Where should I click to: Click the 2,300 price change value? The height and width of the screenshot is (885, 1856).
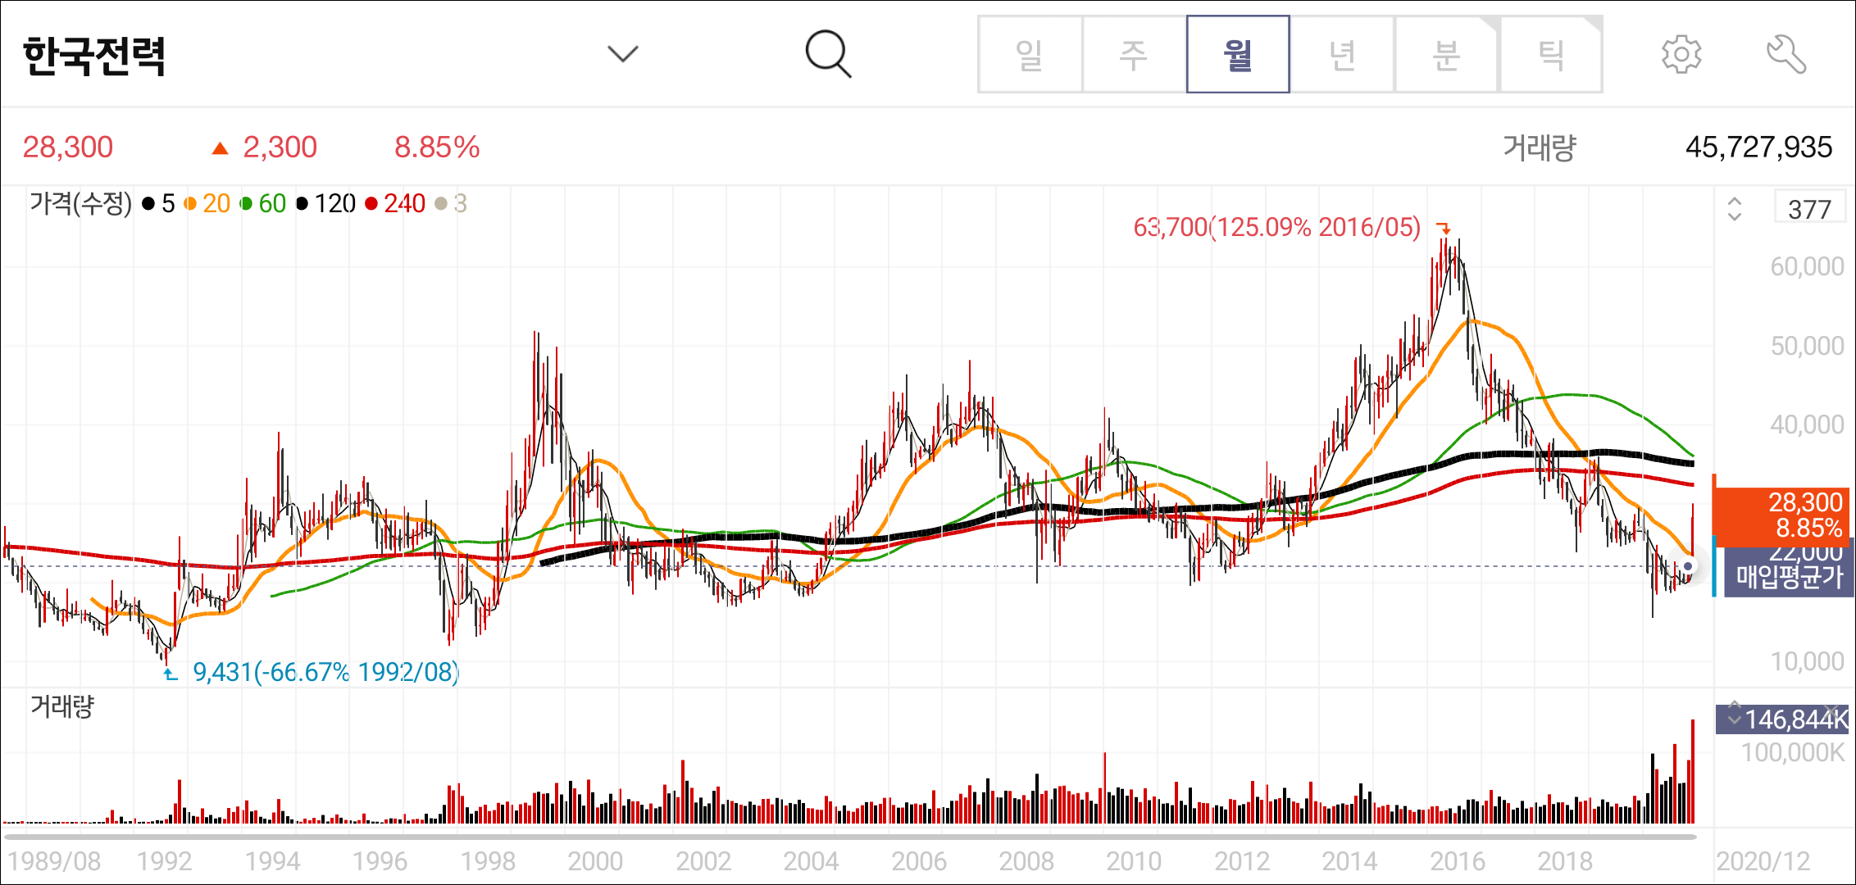coord(280,147)
